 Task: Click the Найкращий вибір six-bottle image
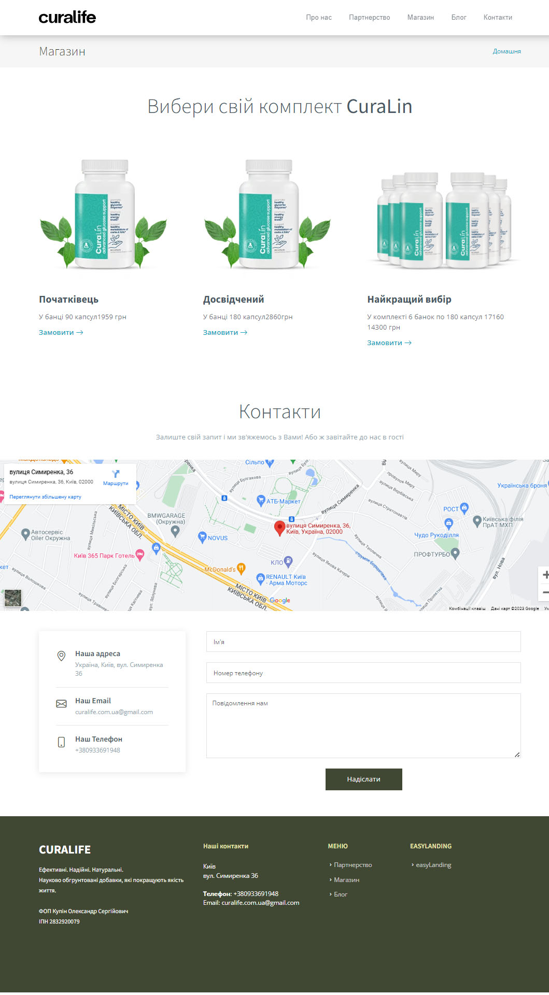coord(444,220)
